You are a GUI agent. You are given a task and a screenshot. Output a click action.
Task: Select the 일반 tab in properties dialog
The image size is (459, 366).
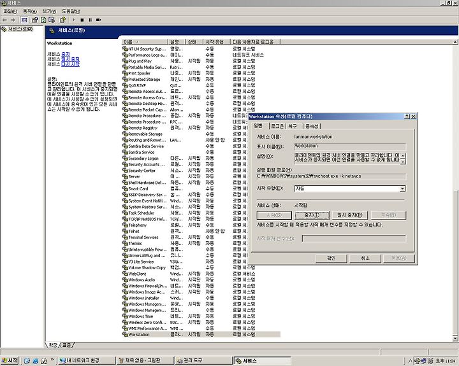tap(258, 125)
